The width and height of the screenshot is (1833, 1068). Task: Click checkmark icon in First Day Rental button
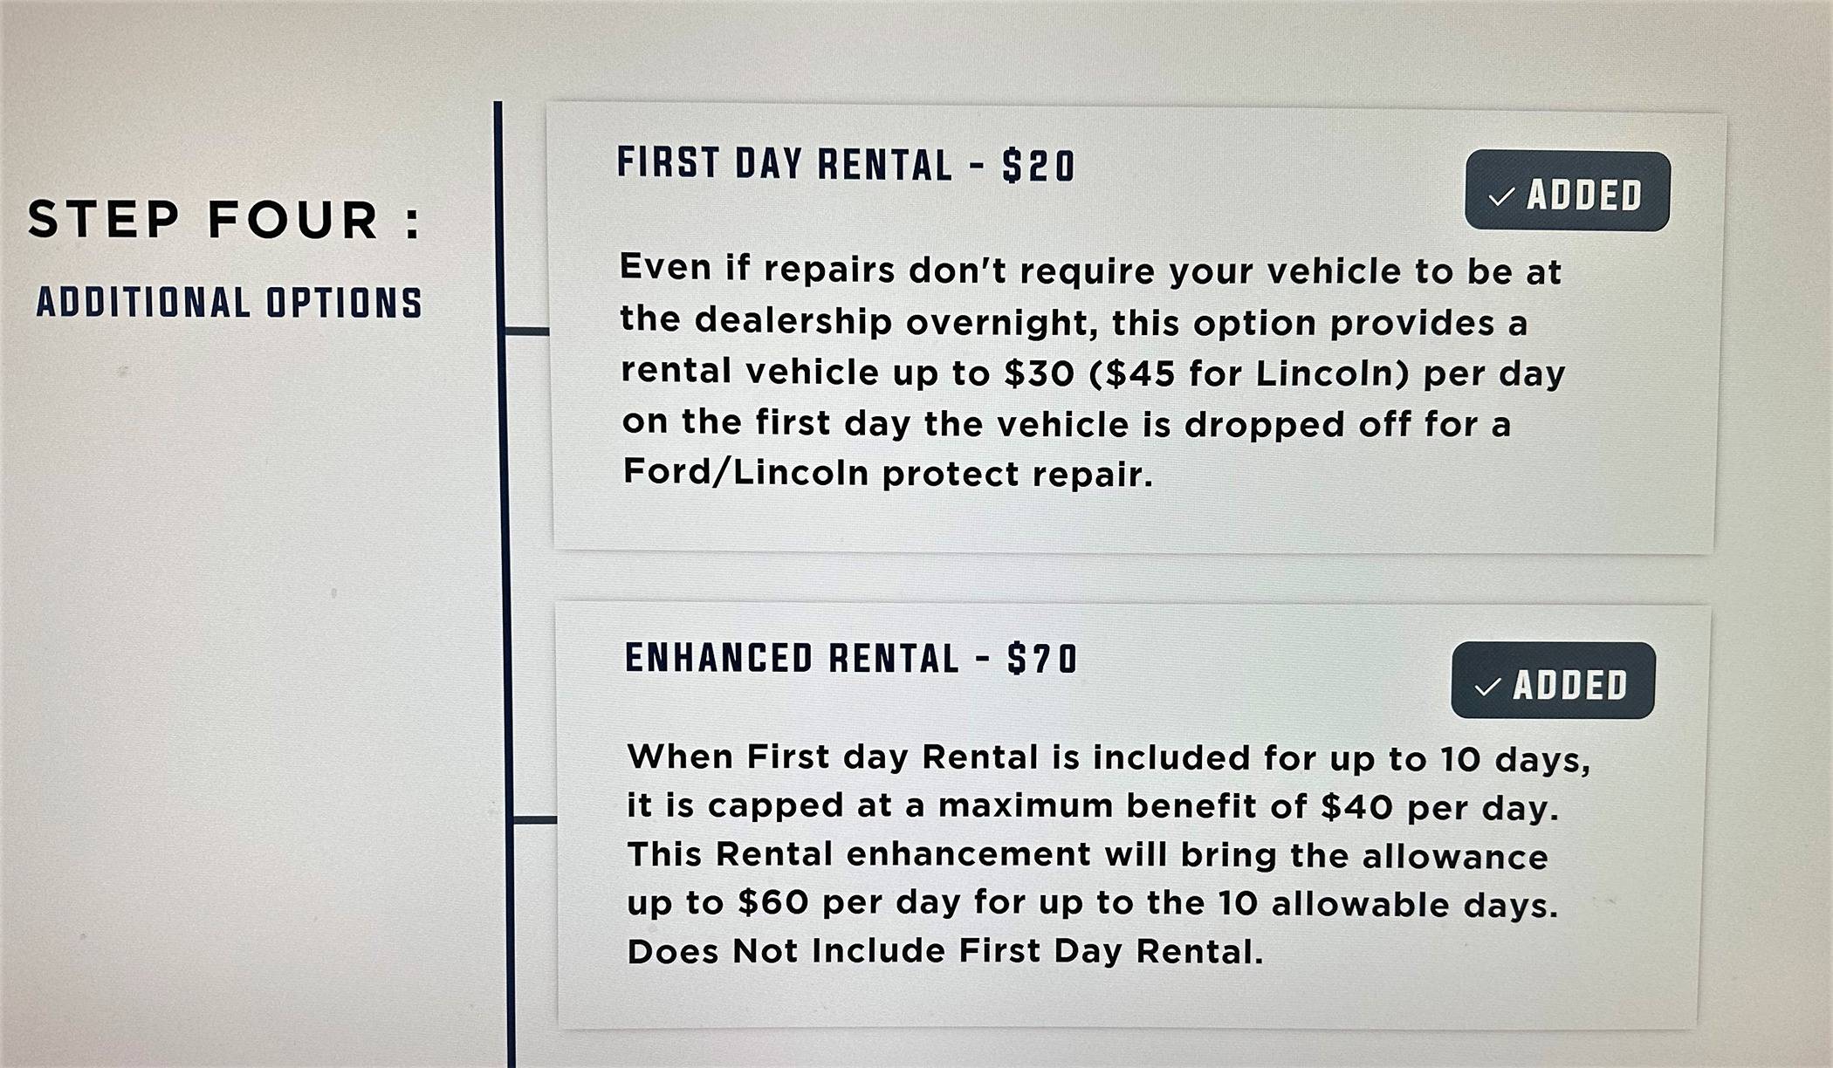click(x=1501, y=196)
